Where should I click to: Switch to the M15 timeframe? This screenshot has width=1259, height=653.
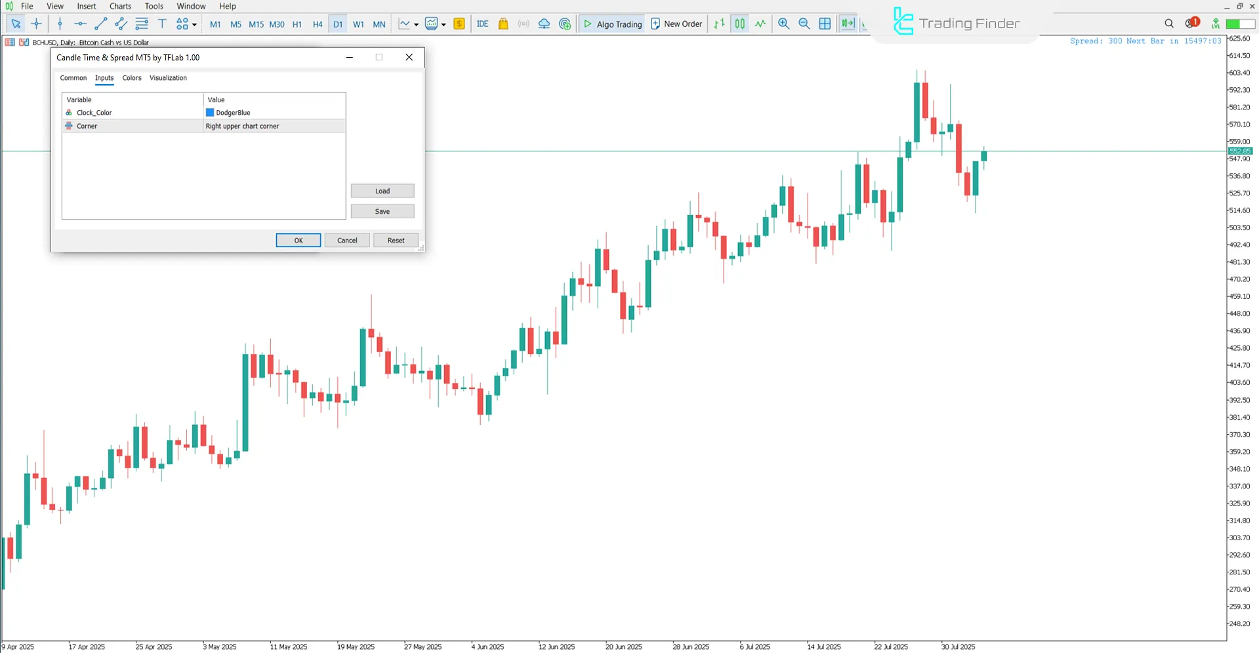(256, 24)
